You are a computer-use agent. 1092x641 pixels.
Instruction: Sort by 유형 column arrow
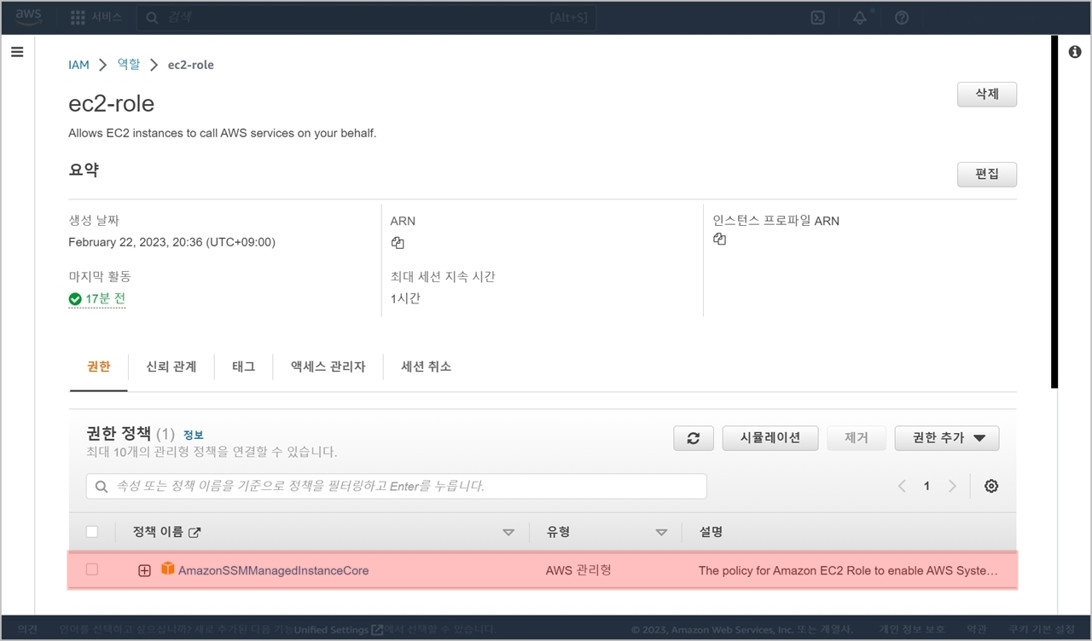(x=661, y=533)
